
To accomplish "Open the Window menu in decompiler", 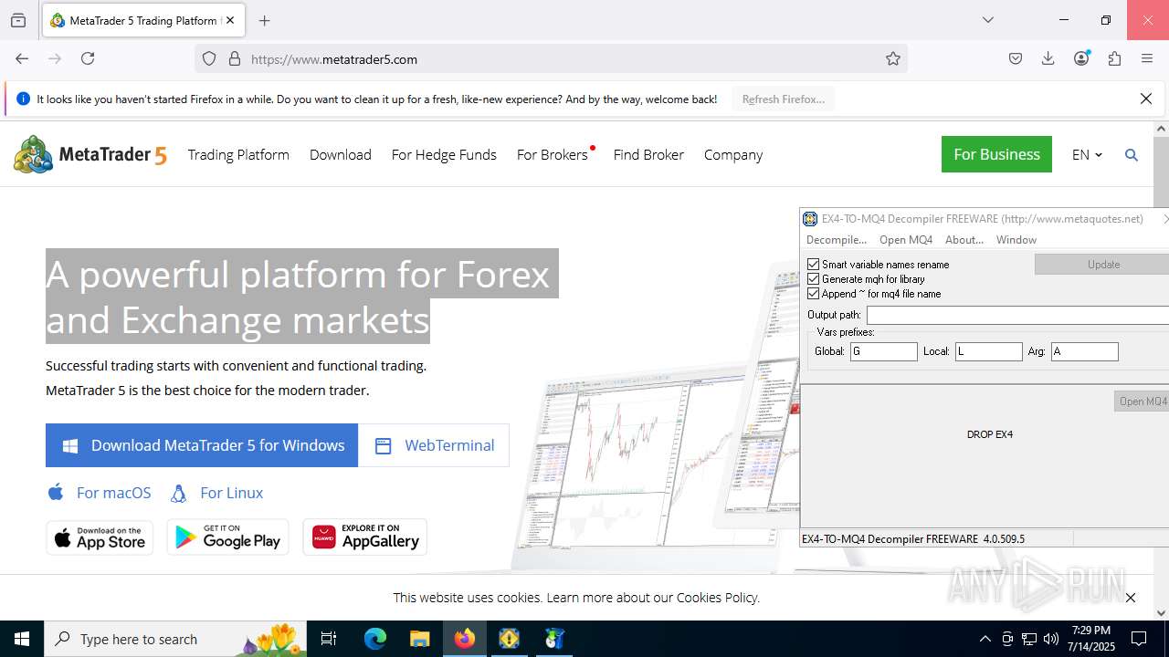I will pyautogui.click(x=1016, y=240).
